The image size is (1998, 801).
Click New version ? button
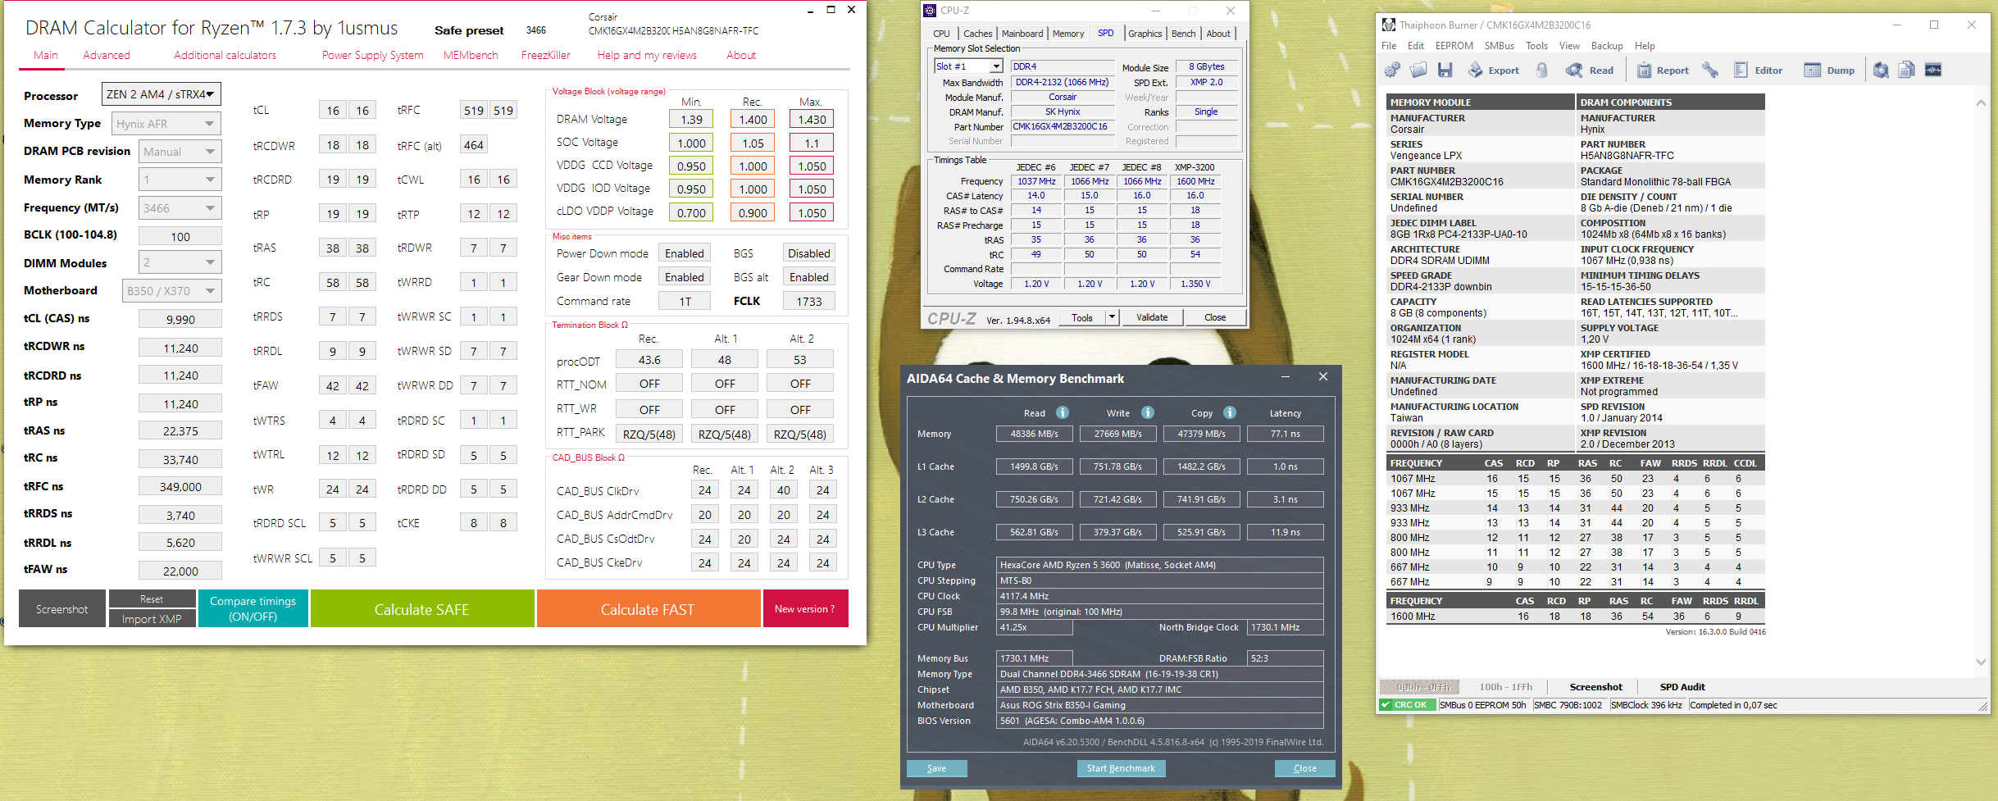pyautogui.click(x=805, y=608)
